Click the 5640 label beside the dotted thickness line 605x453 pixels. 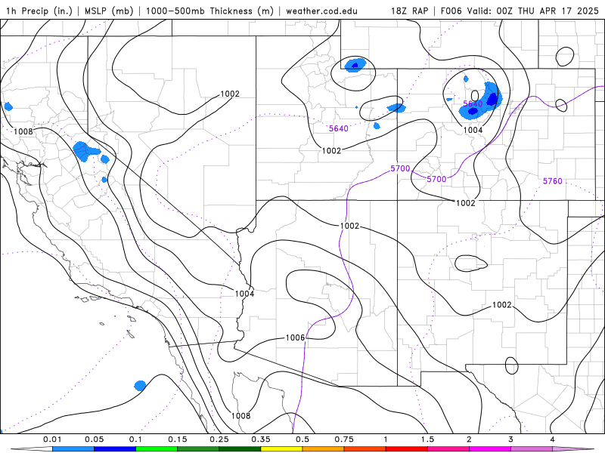coord(338,128)
